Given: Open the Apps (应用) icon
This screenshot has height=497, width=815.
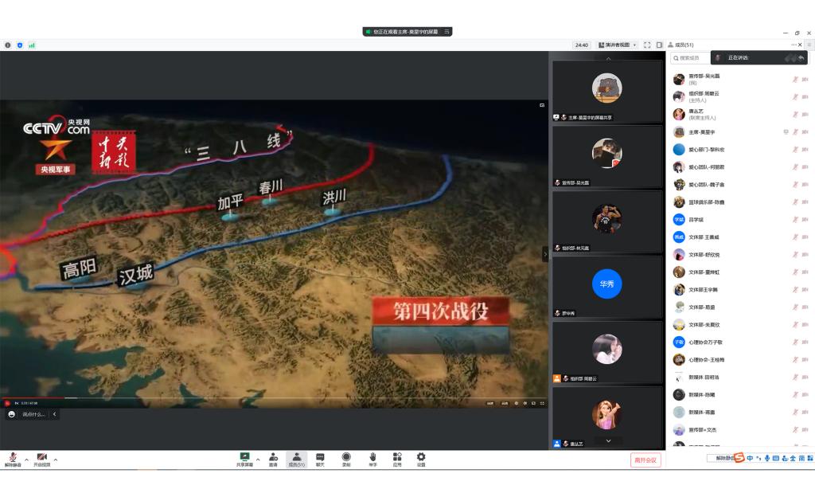Looking at the screenshot, I should pos(396,458).
